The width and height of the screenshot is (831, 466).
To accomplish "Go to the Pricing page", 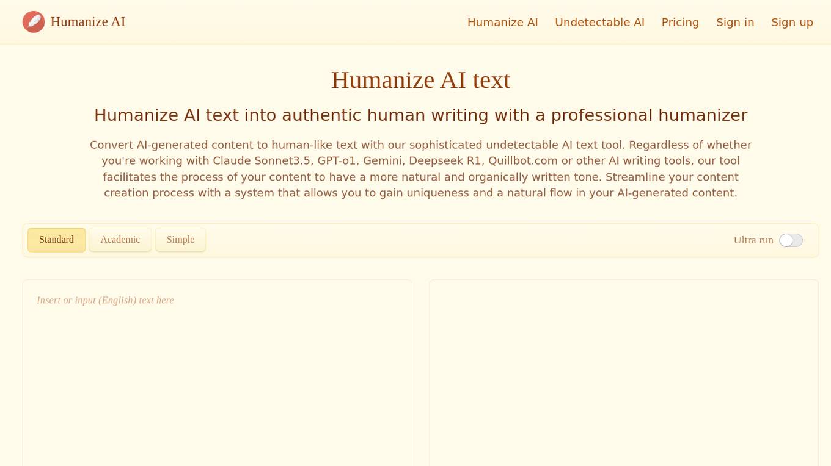I will [680, 23].
